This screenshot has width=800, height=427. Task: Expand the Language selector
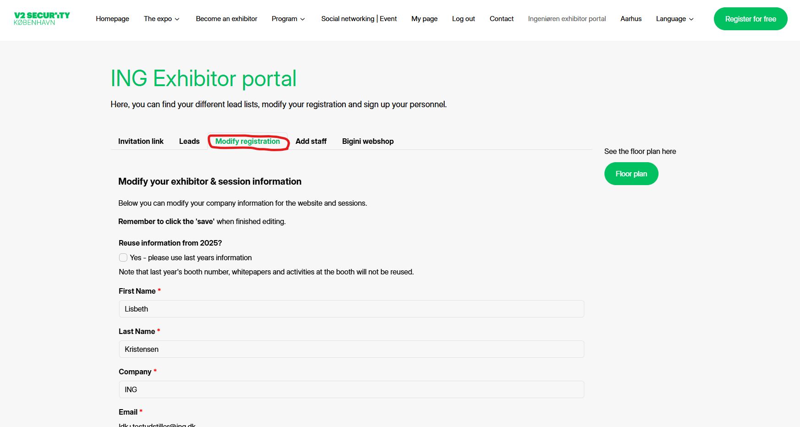[x=674, y=19]
